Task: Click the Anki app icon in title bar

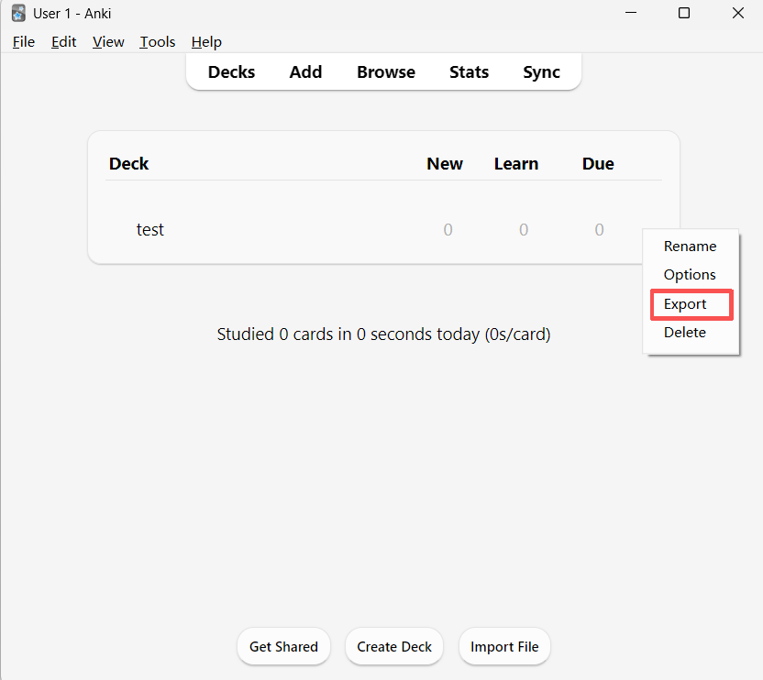Action: tap(18, 13)
